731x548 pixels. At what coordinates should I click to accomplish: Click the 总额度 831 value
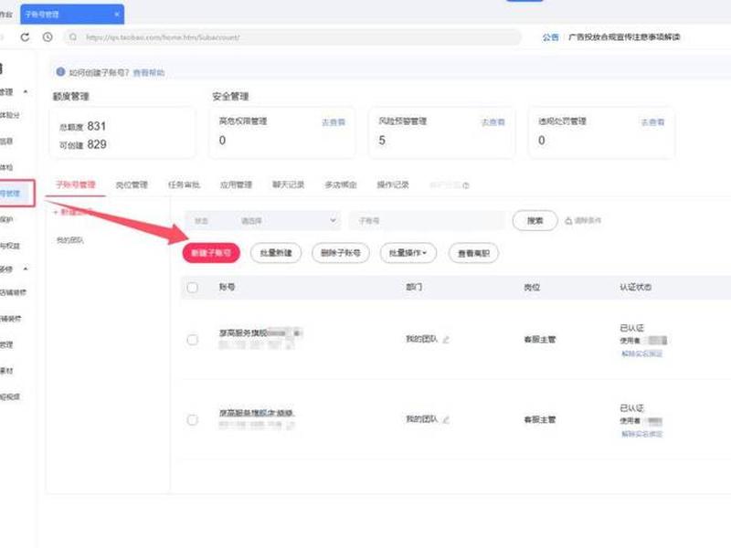pos(97,126)
